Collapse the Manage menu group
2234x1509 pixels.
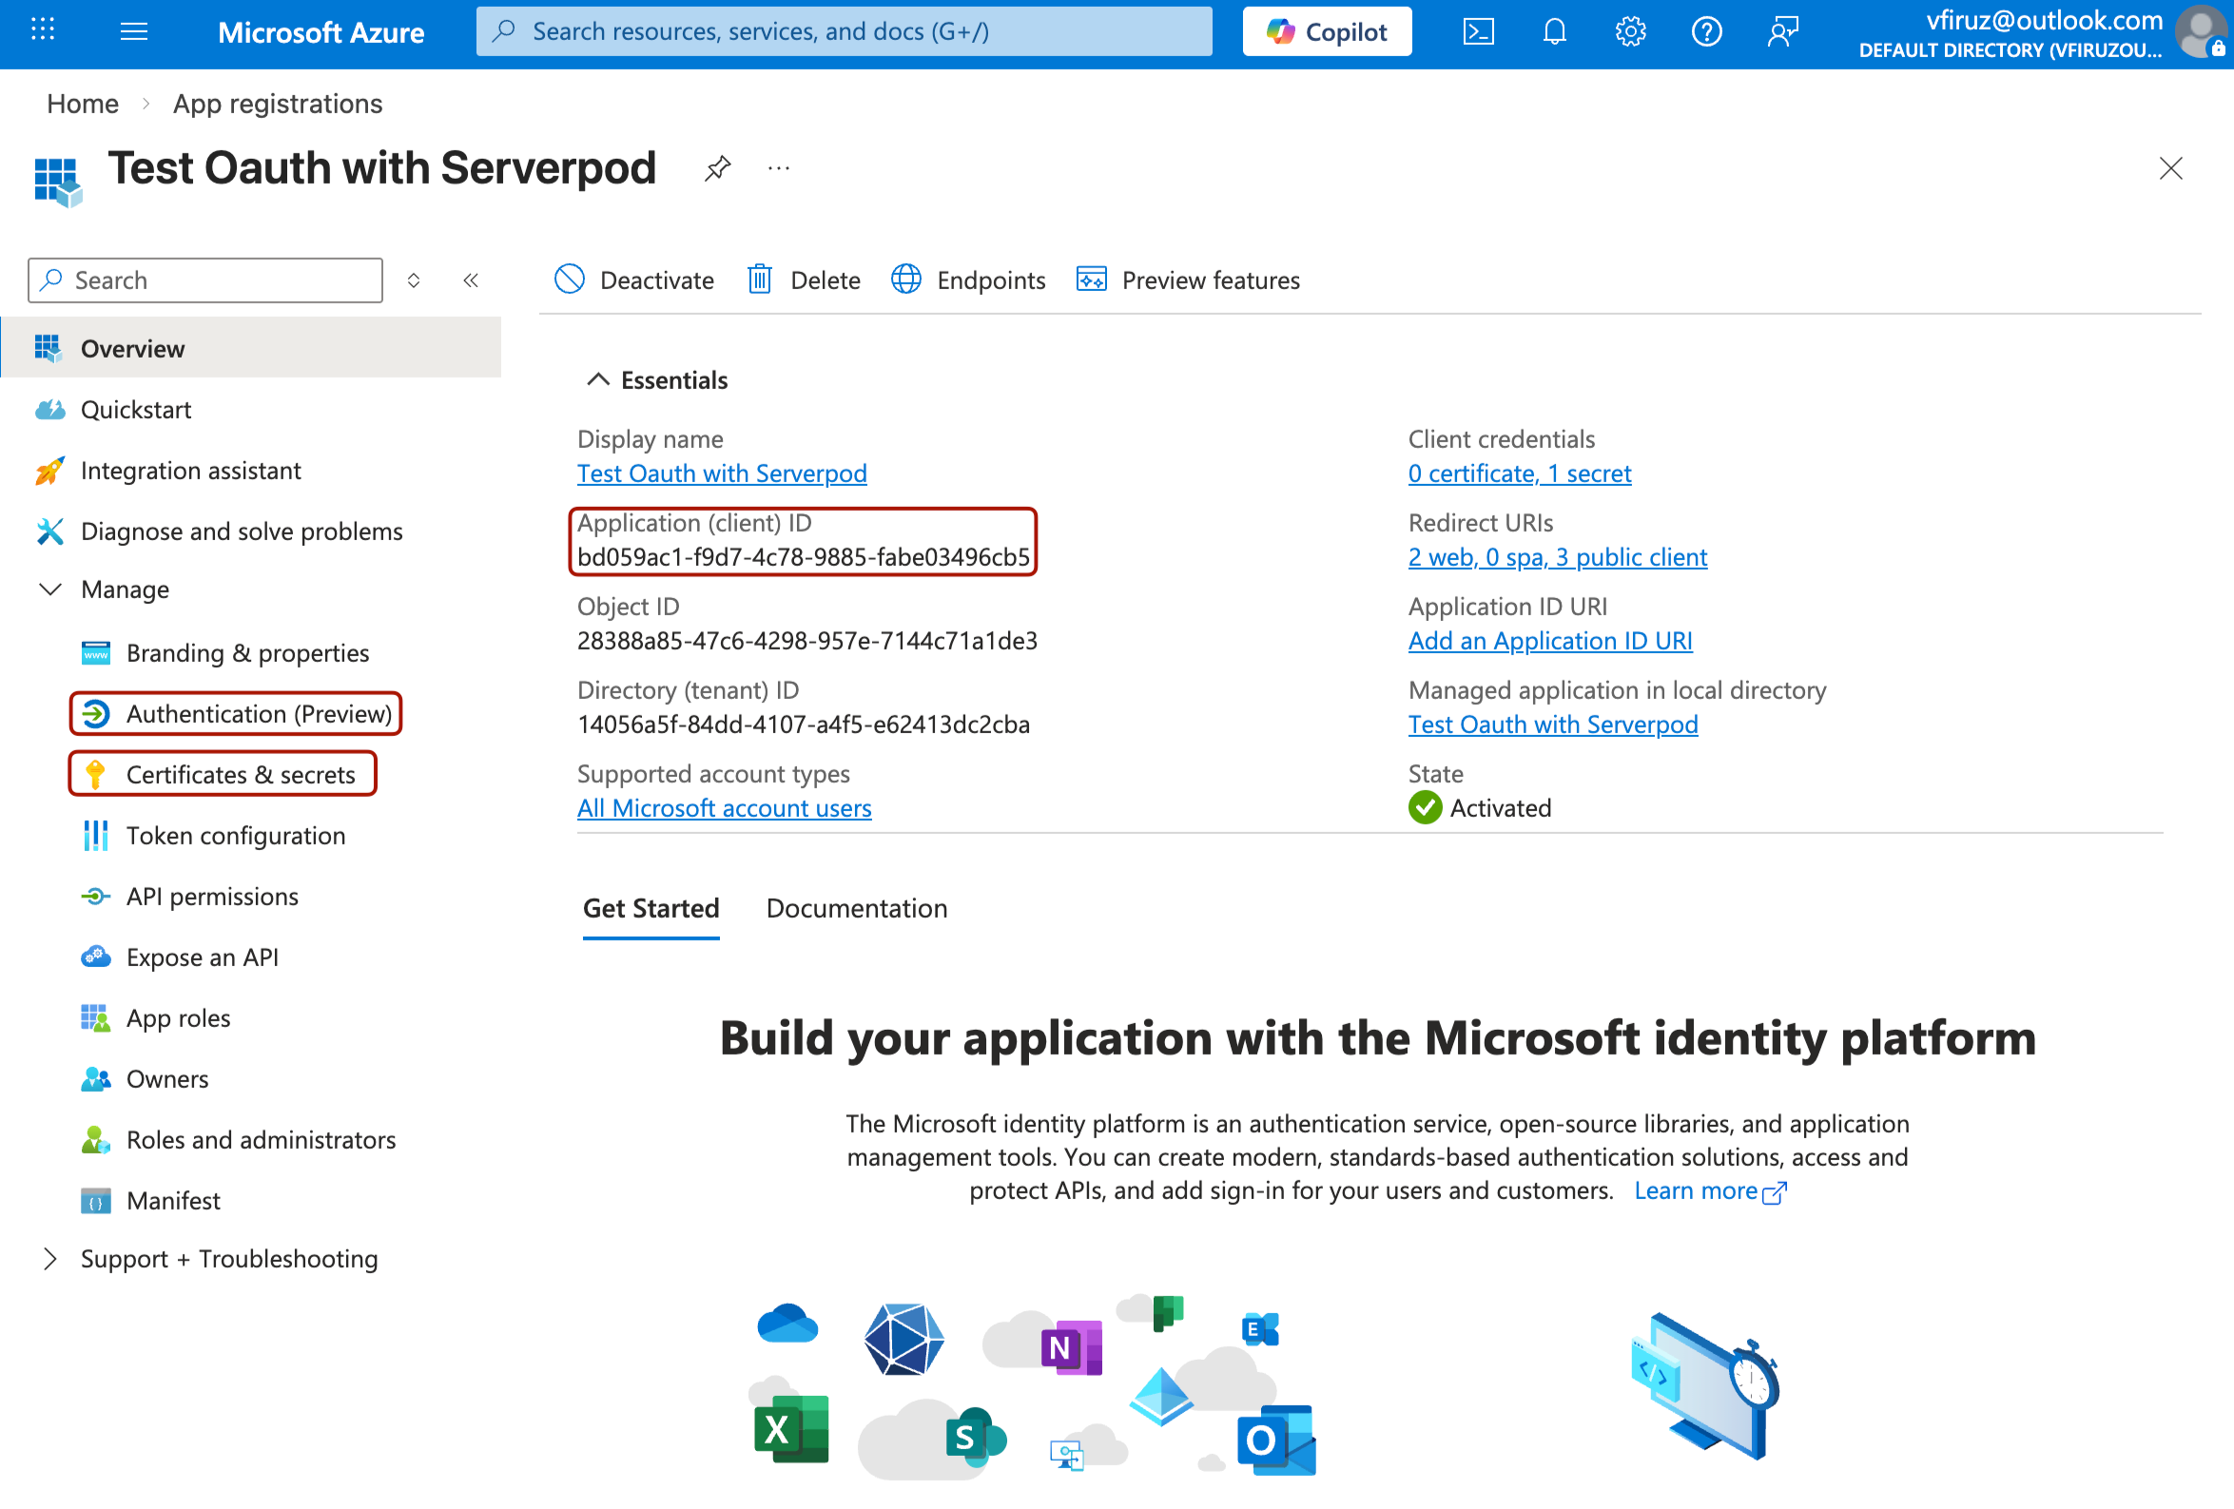coord(50,590)
